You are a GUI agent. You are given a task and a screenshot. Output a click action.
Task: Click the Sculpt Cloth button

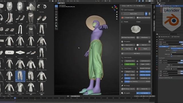pos(128,18)
